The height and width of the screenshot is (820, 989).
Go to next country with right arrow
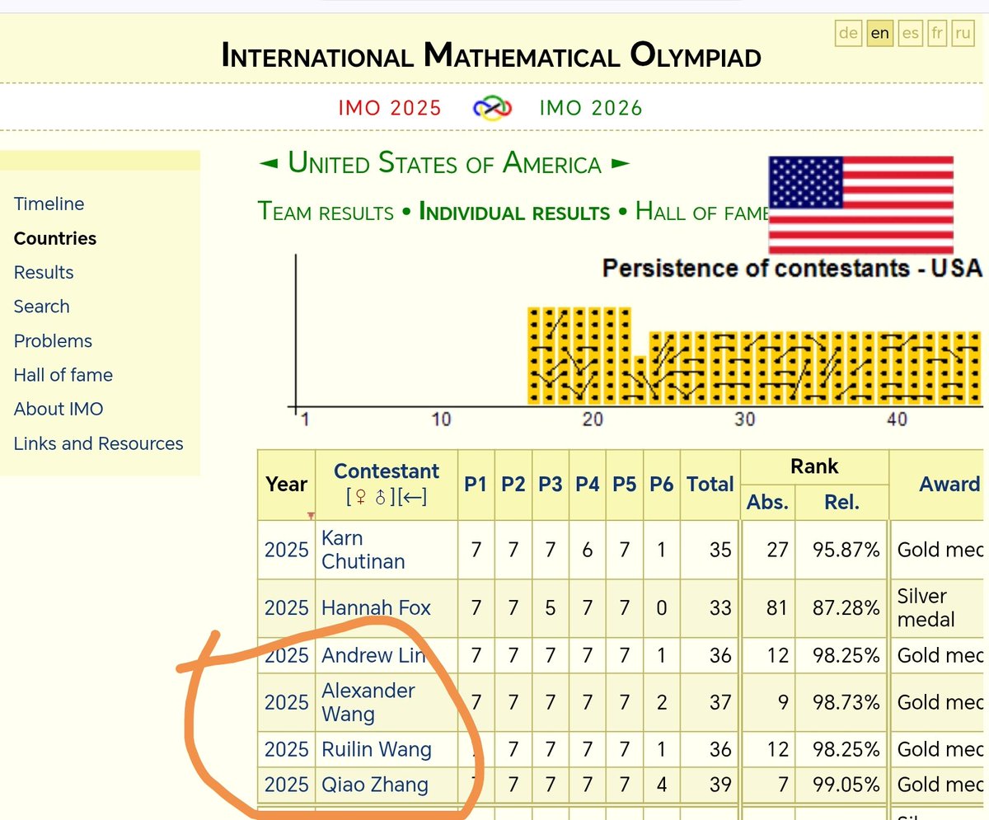click(x=621, y=164)
